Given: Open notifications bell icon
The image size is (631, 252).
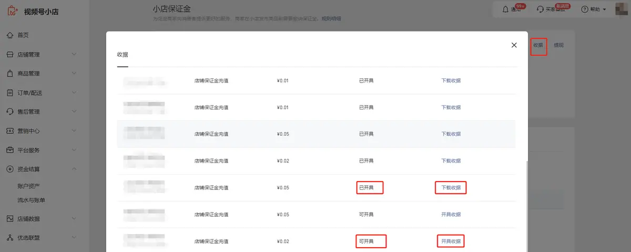Looking at the screenshot, I should [506, 10].
